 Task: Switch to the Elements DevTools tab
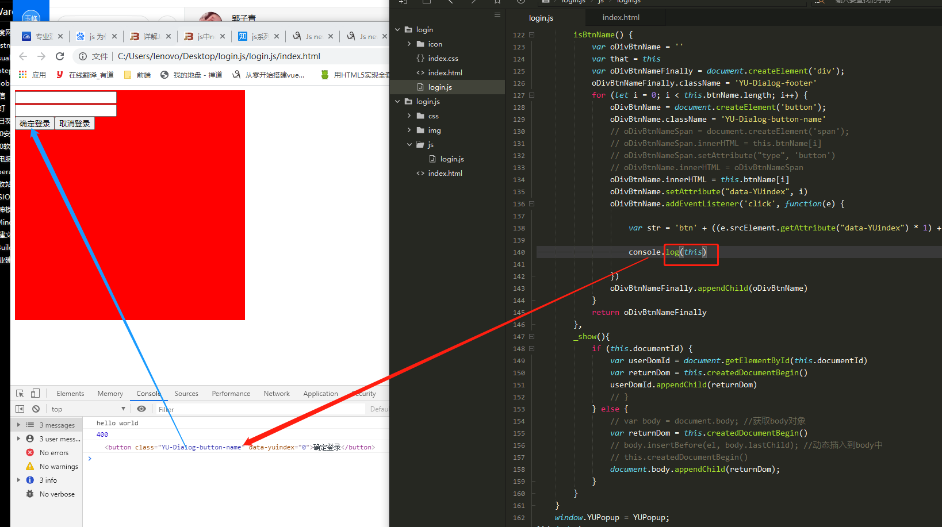coord(70,394)
